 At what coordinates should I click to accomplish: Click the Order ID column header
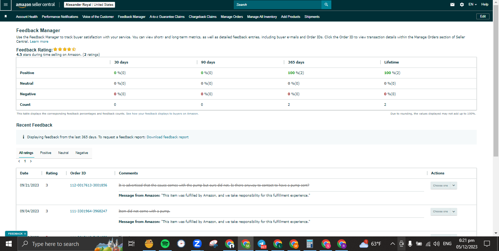(78, 173)
